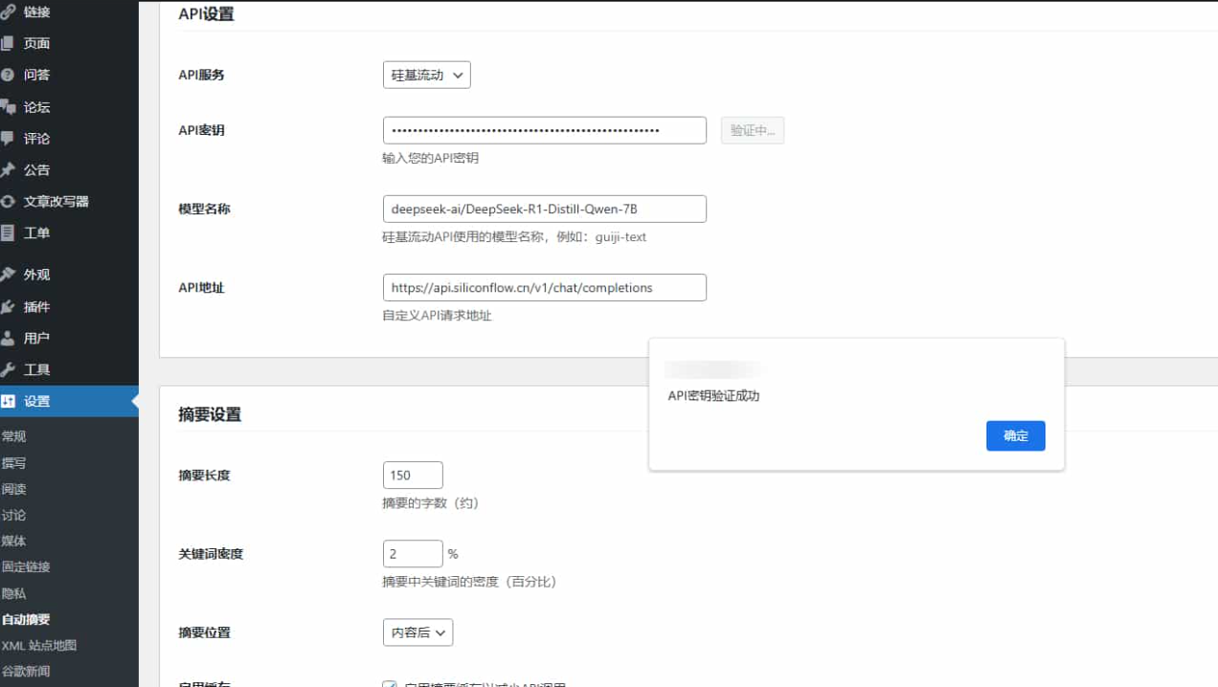Click the 确定 button in the dialog
This screenshot has height=687, width=1218.
tap(1015, 436)
